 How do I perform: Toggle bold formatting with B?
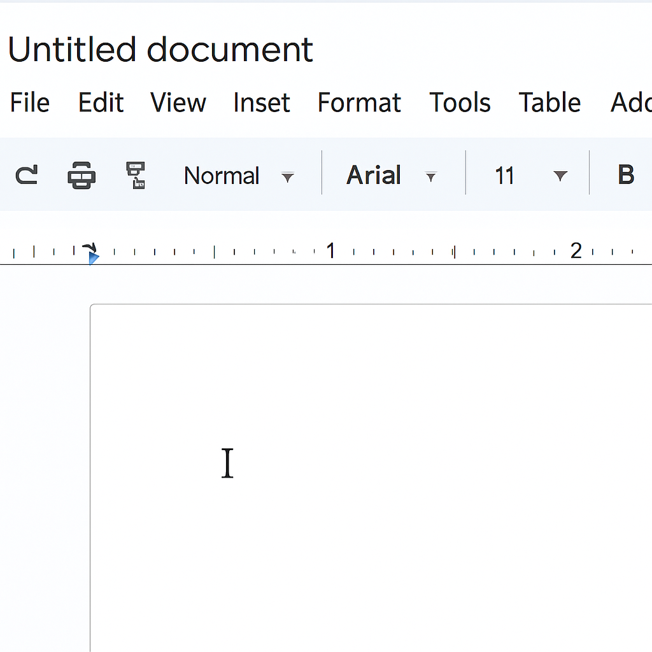point(626,174)
